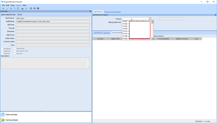The width and height of the screenshot is (217, 123).
Task: Toggle the Secured checkbox
Action: pos(15,53)
